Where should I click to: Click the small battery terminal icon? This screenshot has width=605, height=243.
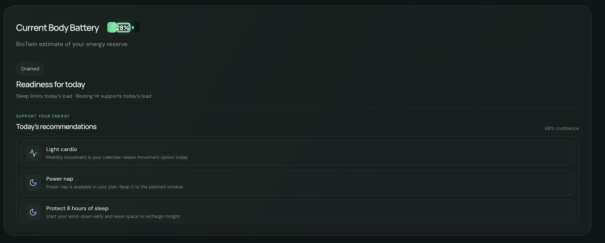click(x=133, y=28)
